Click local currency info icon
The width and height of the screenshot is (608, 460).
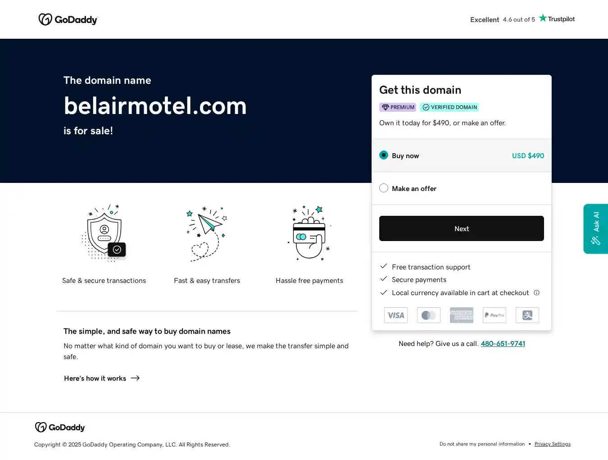536,293
